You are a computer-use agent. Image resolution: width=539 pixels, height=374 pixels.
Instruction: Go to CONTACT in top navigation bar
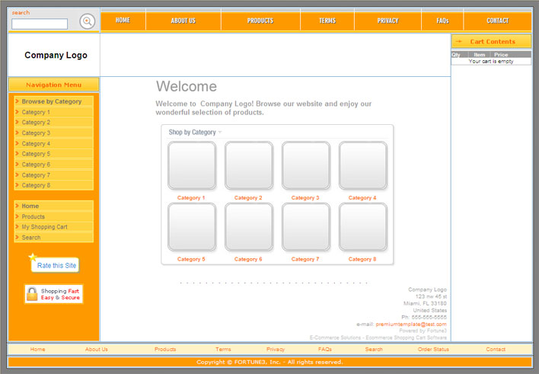497,21
